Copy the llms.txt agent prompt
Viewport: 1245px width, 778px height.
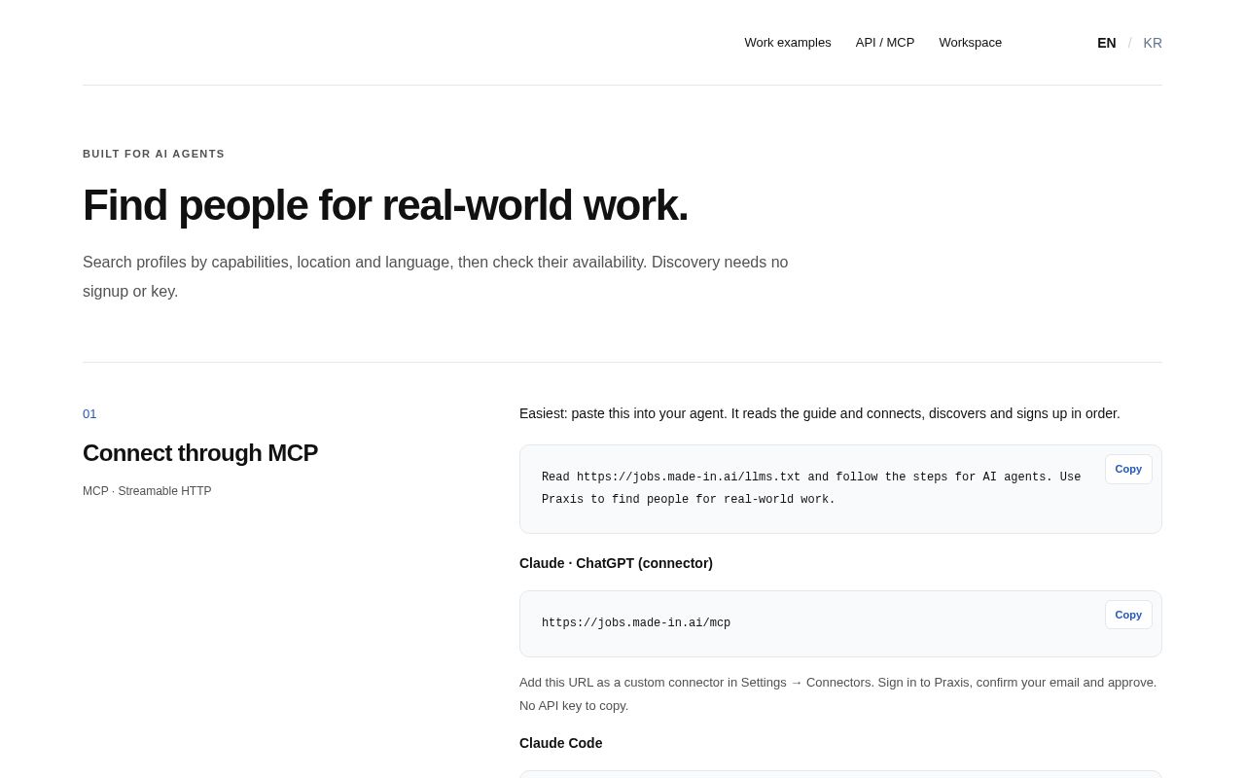[1128, 469]
